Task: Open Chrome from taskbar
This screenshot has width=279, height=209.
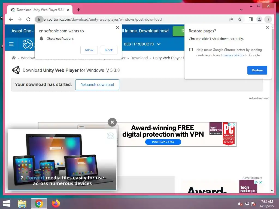Action: point(39,204)
